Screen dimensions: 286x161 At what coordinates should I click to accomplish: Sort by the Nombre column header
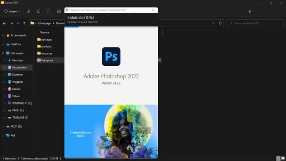tap(44, 32)
